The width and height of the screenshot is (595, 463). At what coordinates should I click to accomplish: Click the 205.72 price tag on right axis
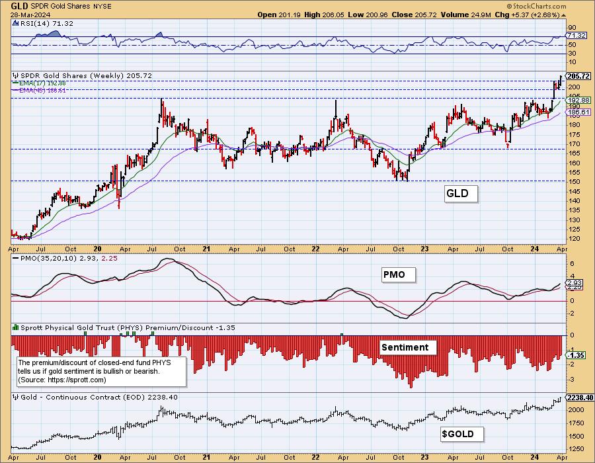578,76
